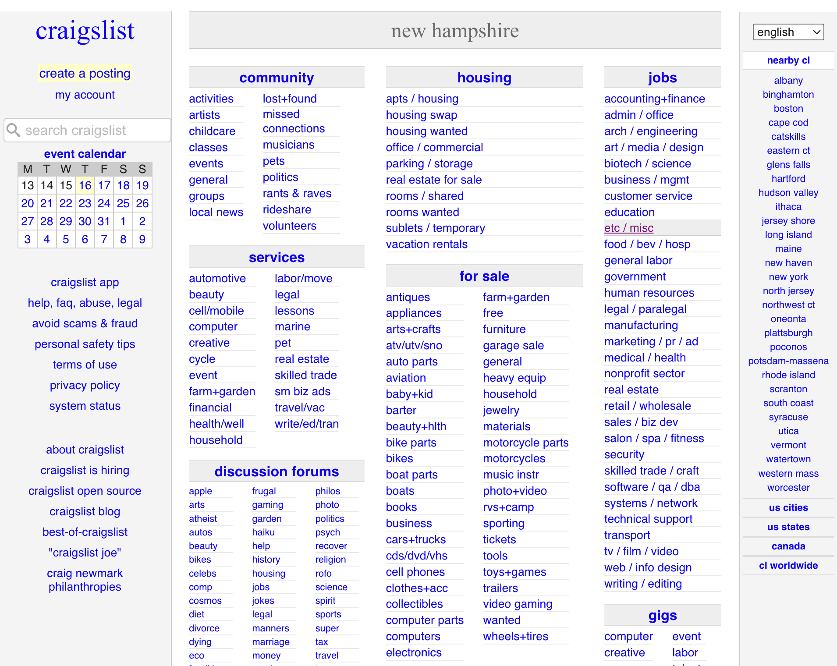The height and width of the screenshot is (666, 837).
Task: View software / qa / dba jobs
Action: tap(652, 487)
